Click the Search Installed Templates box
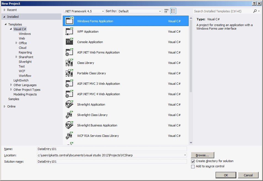Viewport: 263px width, 181px height. click(x=223, y=11)
